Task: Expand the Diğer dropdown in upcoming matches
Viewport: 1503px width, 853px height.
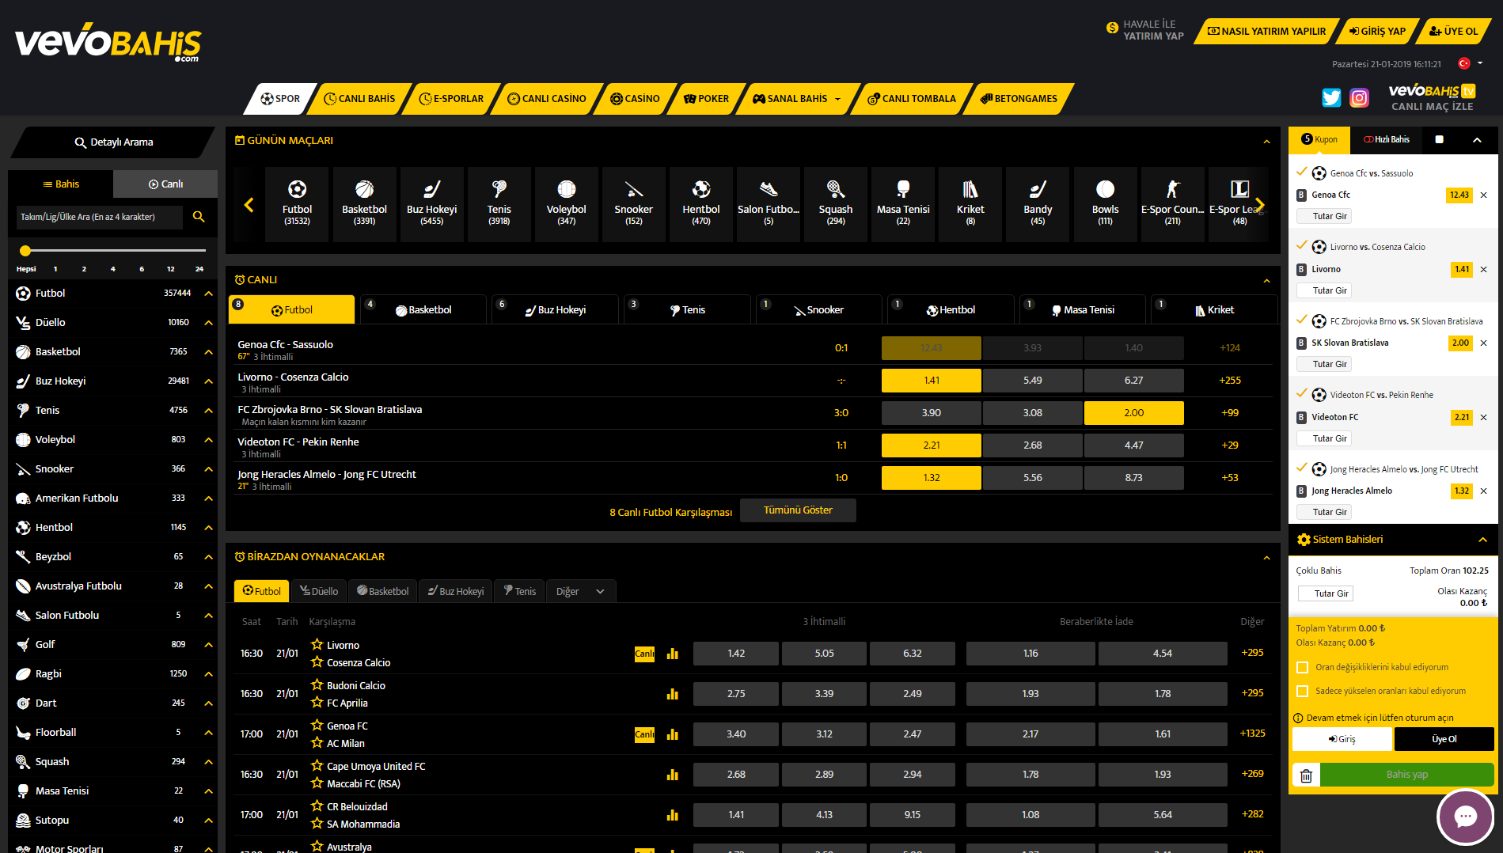Action: [x=580, y=592]
